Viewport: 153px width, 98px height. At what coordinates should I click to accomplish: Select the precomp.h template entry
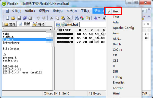pos(10,58)
